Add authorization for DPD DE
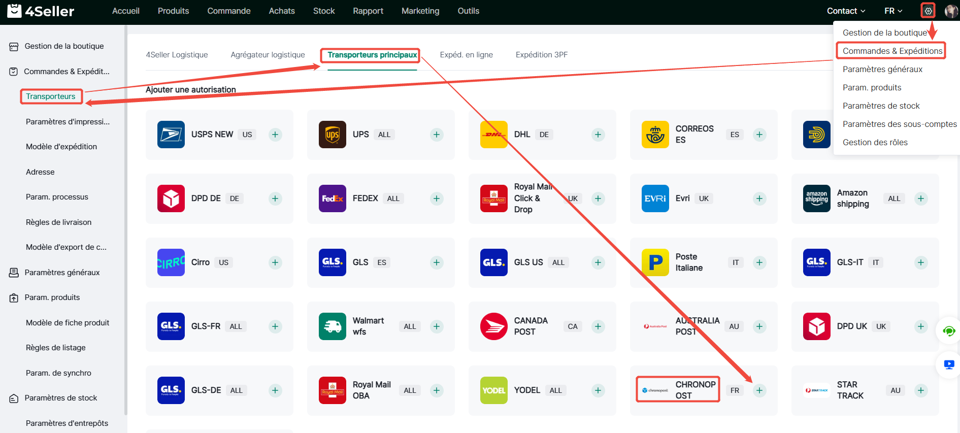Screen dimensions: 960x433 pyautogui.click(x=275, y=198)
